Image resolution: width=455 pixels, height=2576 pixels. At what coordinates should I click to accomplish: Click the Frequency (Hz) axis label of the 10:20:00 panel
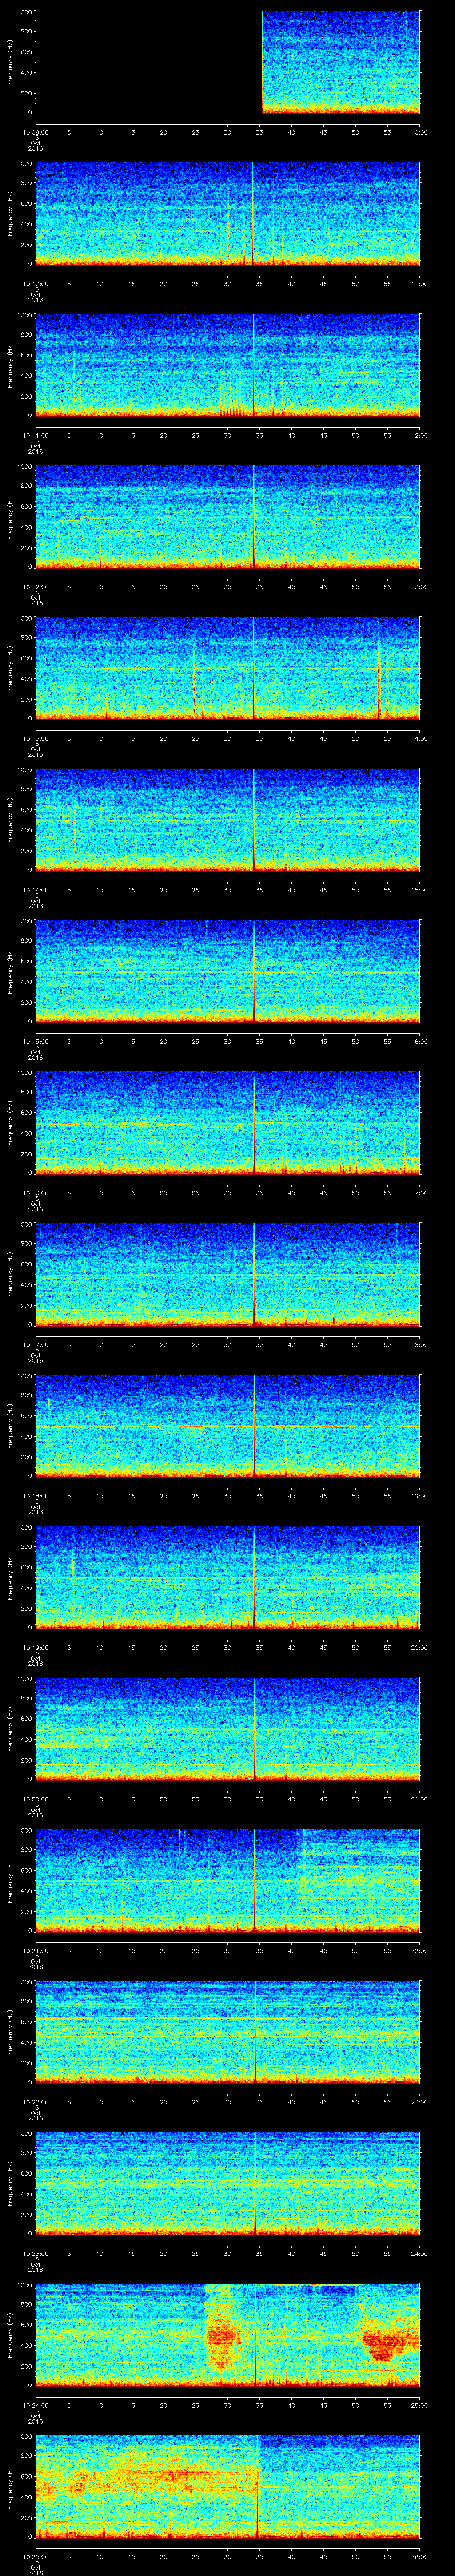tap(10, 1729)
